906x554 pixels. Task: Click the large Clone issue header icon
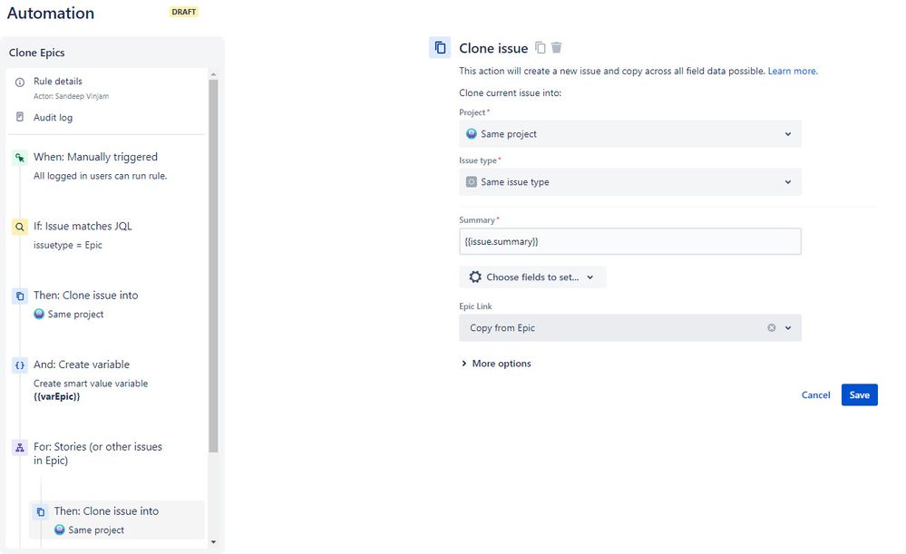coord(440,48)
